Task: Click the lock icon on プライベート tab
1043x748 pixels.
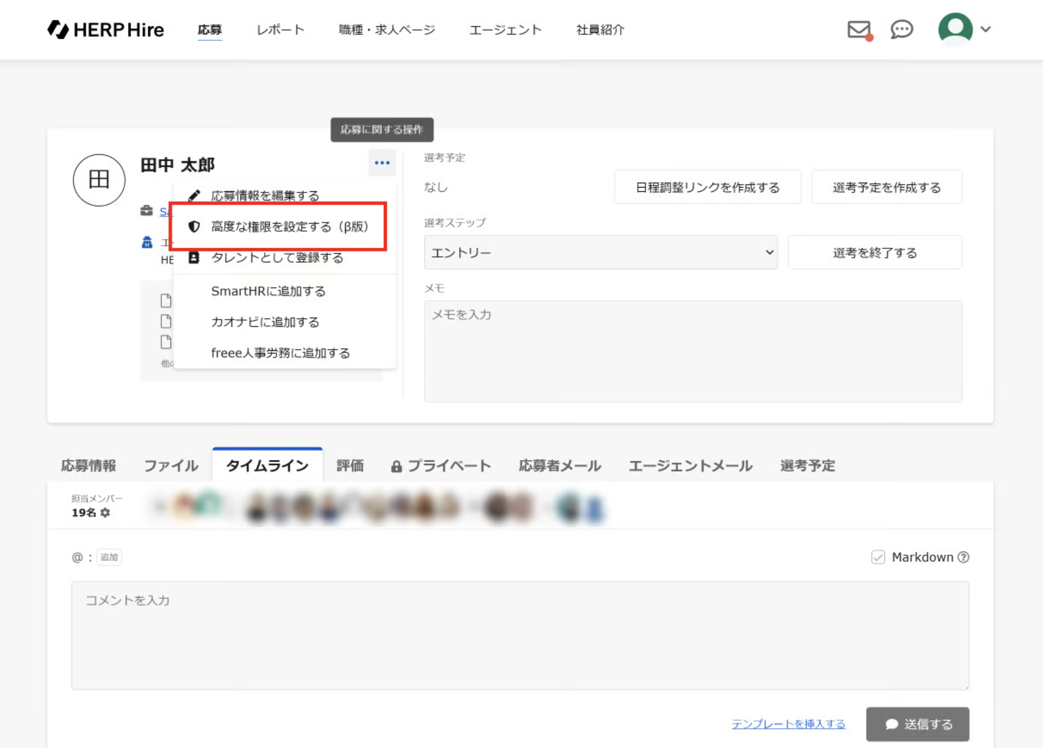Action: point(396,466)
